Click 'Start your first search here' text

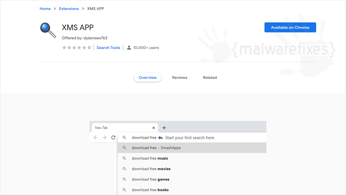189,138
